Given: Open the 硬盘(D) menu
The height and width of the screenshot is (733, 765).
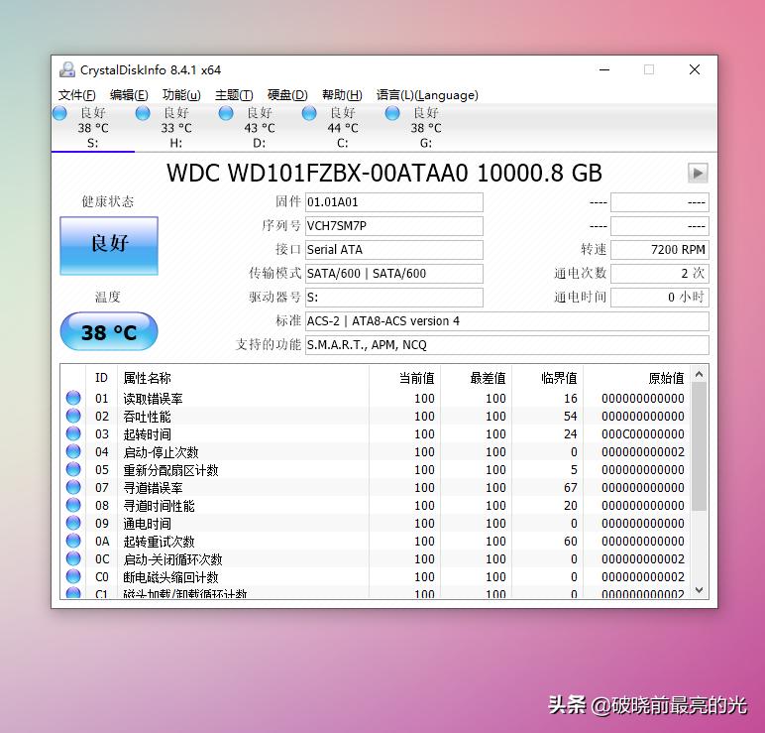Looking at the screenshot, I should (287, 95).
